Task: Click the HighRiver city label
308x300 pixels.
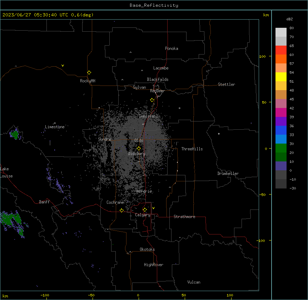Action: coord(154,265)
